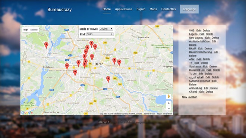
Task: Open the Language dropdown button
Action: 189,9
